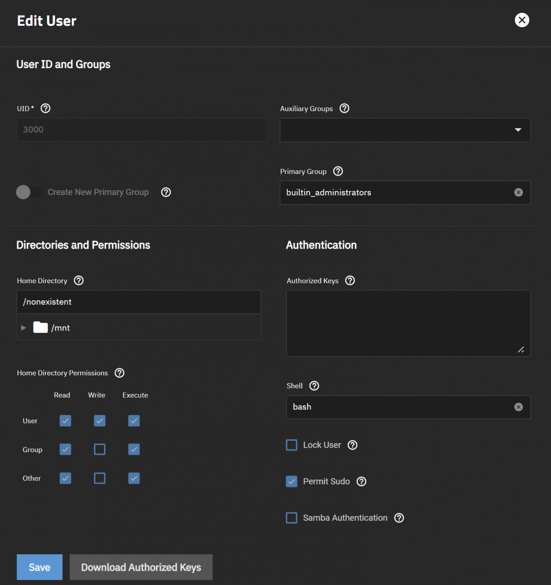Open Primary Group builtin_administrators combo box
Screen dimensions: 551x585
(405, 193)
